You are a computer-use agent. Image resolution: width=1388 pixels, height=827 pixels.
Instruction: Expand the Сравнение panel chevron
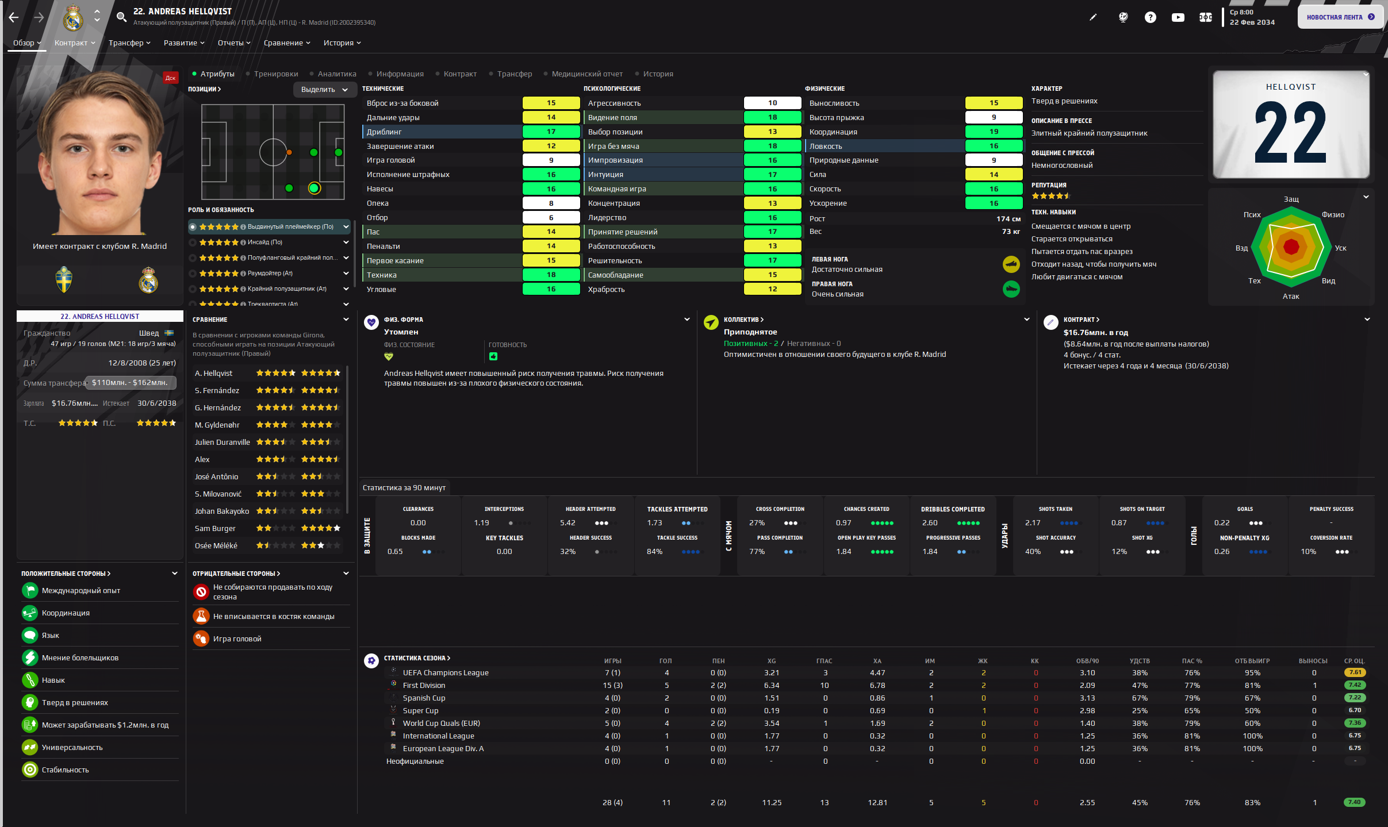(346, 320)
